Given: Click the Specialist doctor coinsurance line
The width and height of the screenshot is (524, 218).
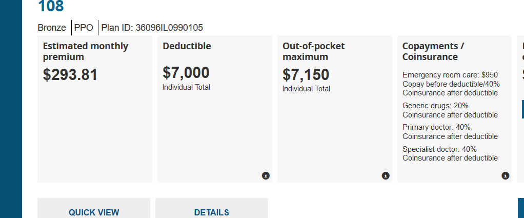Looking at the screenshot, I should coord(450,153).
